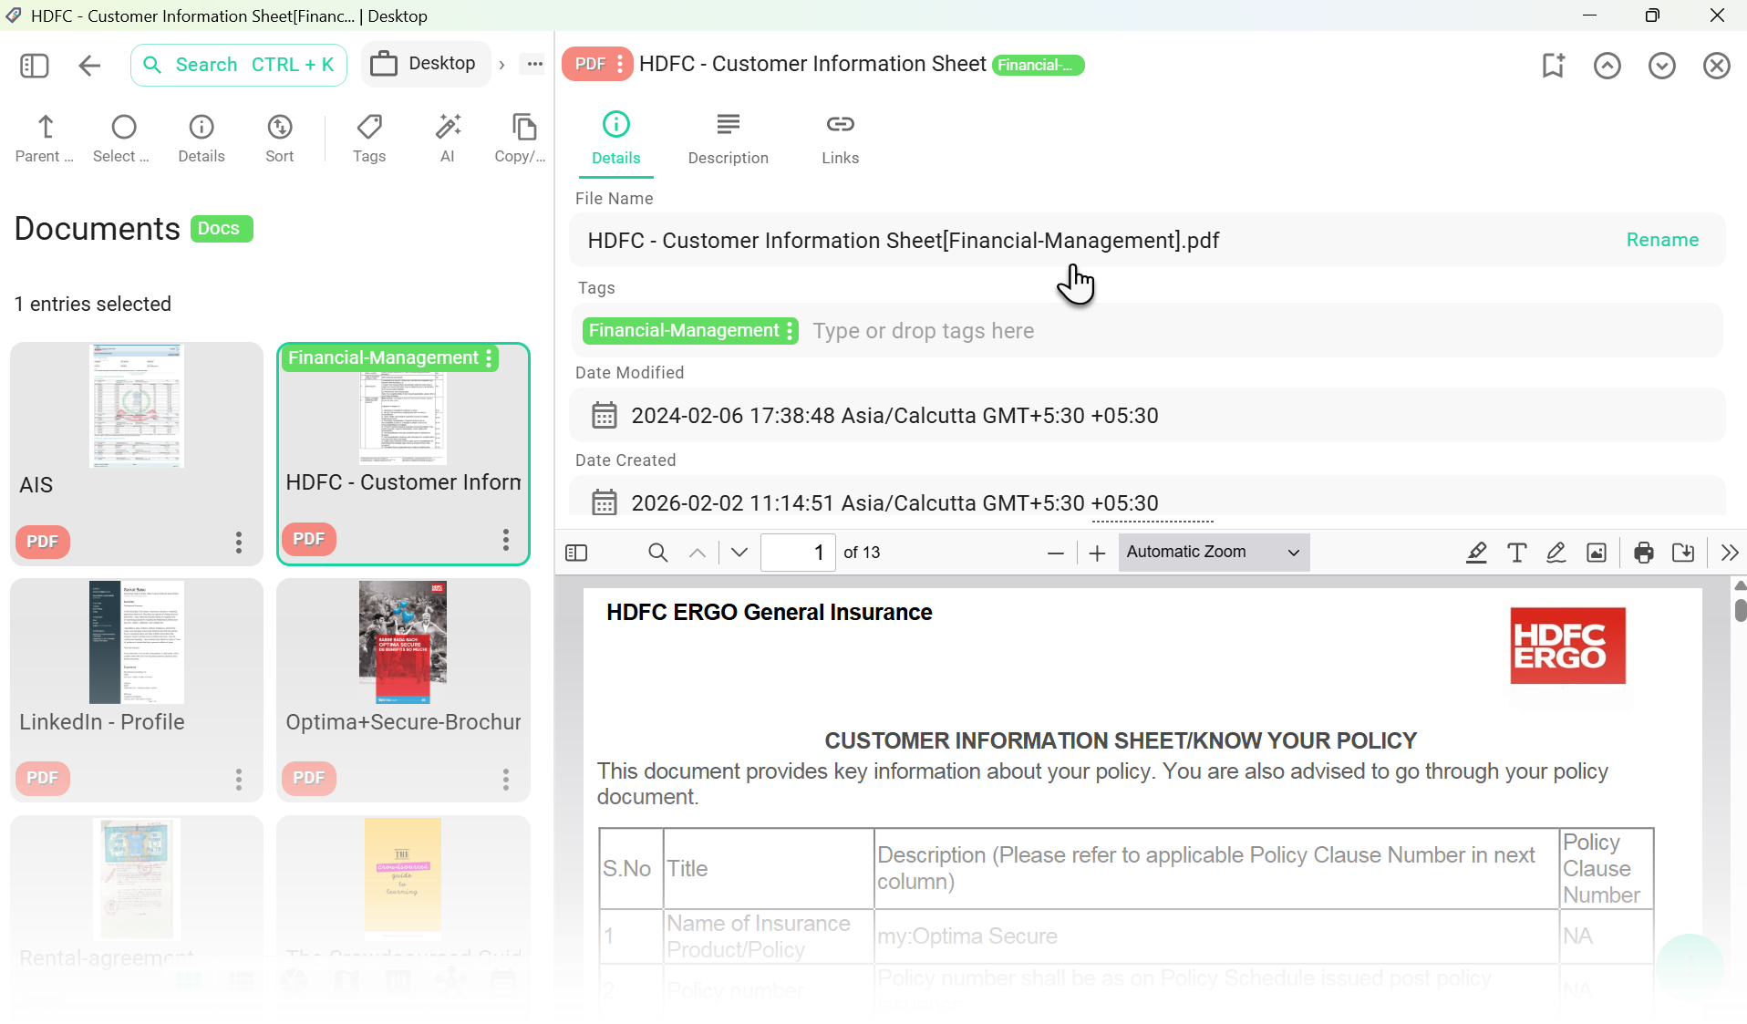Viewport: 1747px width, 1024px height.
Task: Open Financial-Management tag menu on HDFC card
Action: 490,358
